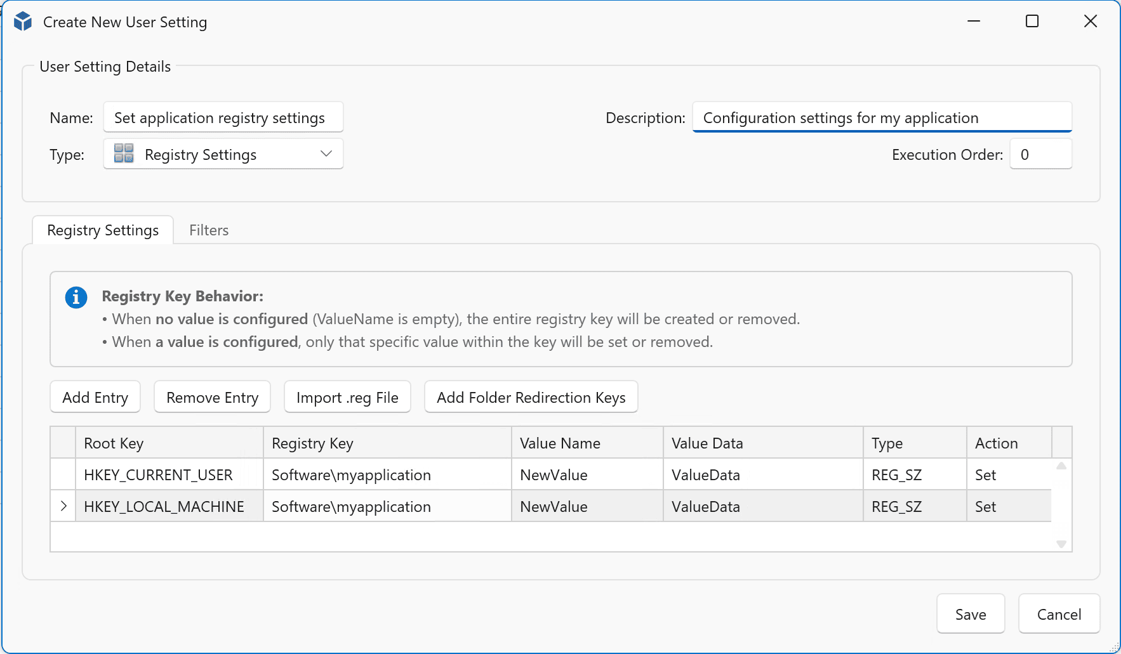Click Add Folder Redirection Keys
Screen dimensions: 1121x654
point(531,398)
